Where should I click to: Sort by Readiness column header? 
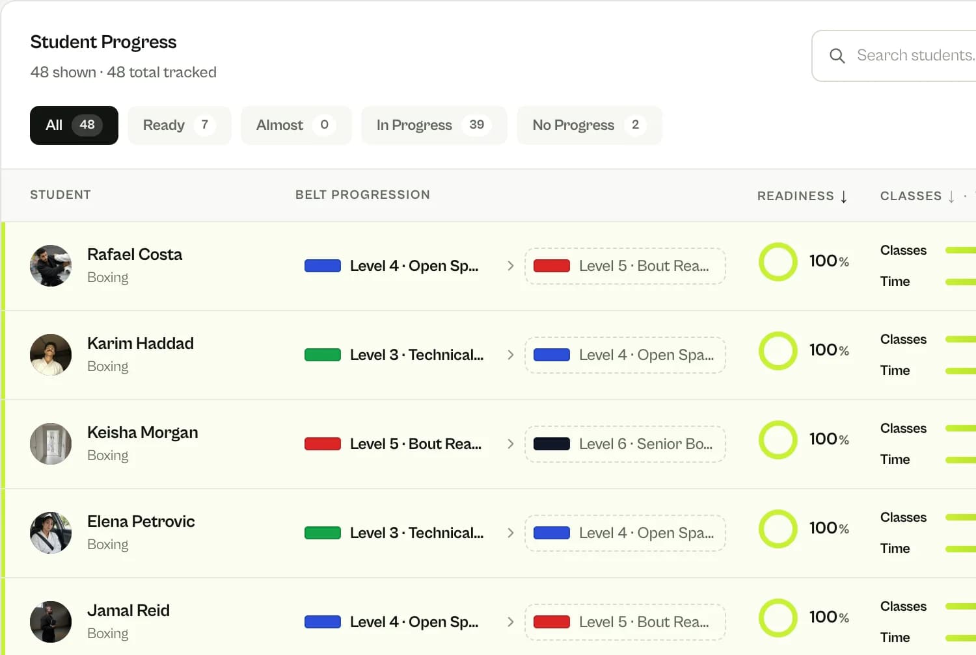coord(802,196)
